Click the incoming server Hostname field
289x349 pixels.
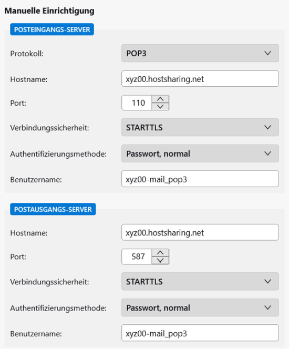pos(200,79)
